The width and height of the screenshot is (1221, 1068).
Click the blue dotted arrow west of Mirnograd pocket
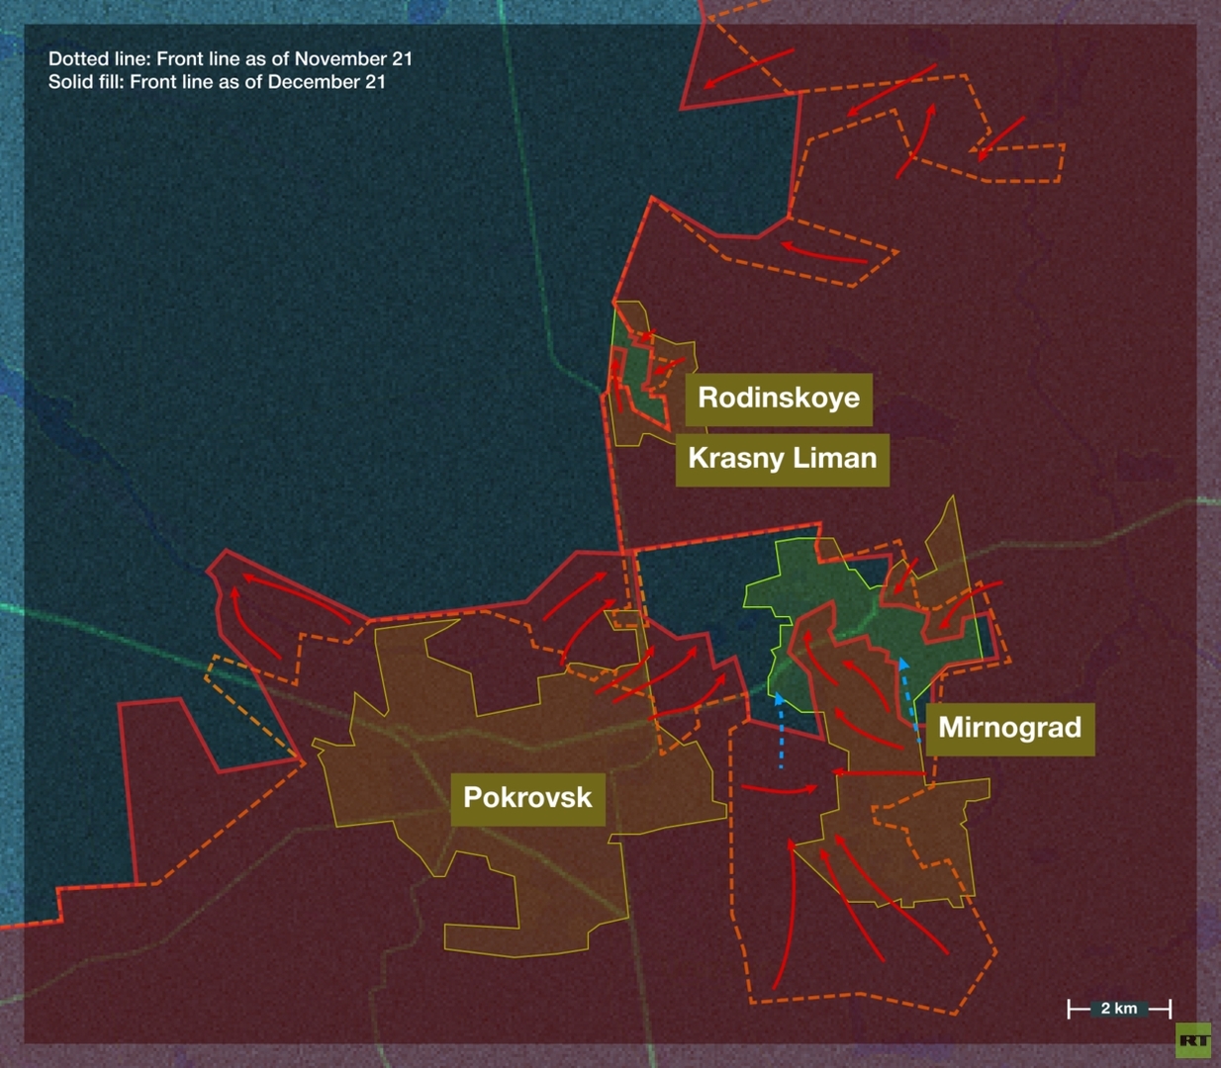(x=780, y=730)
